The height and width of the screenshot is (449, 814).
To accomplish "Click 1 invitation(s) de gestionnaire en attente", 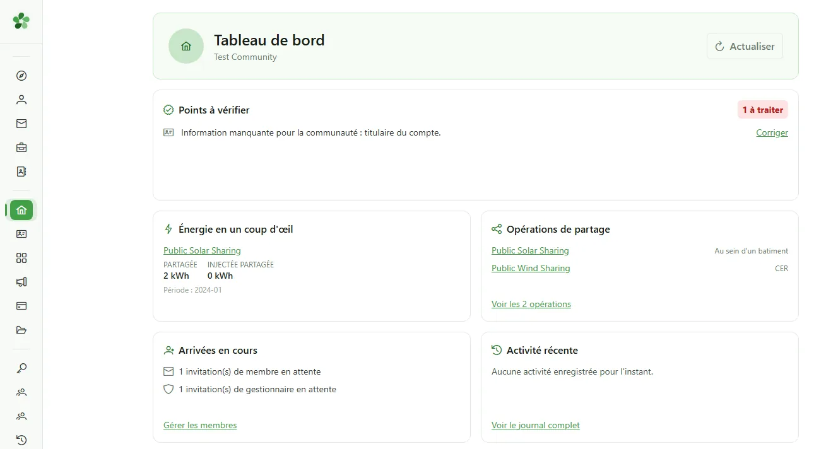I will click(x=257, y=389).
